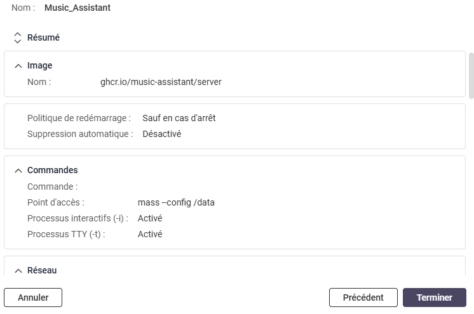Screen dimensions: 474x314
Task: Click Activé next to Processus TTY
Action: (x=150, y=234)
